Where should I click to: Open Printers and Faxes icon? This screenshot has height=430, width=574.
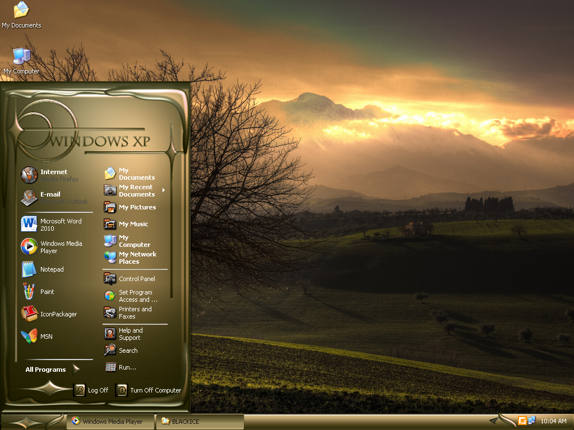click(110, 312)
